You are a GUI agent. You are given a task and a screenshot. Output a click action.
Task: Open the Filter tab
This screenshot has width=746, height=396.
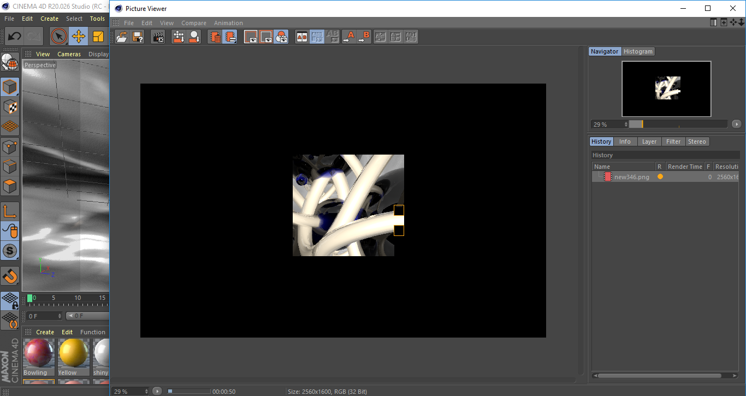pos(673,141)
